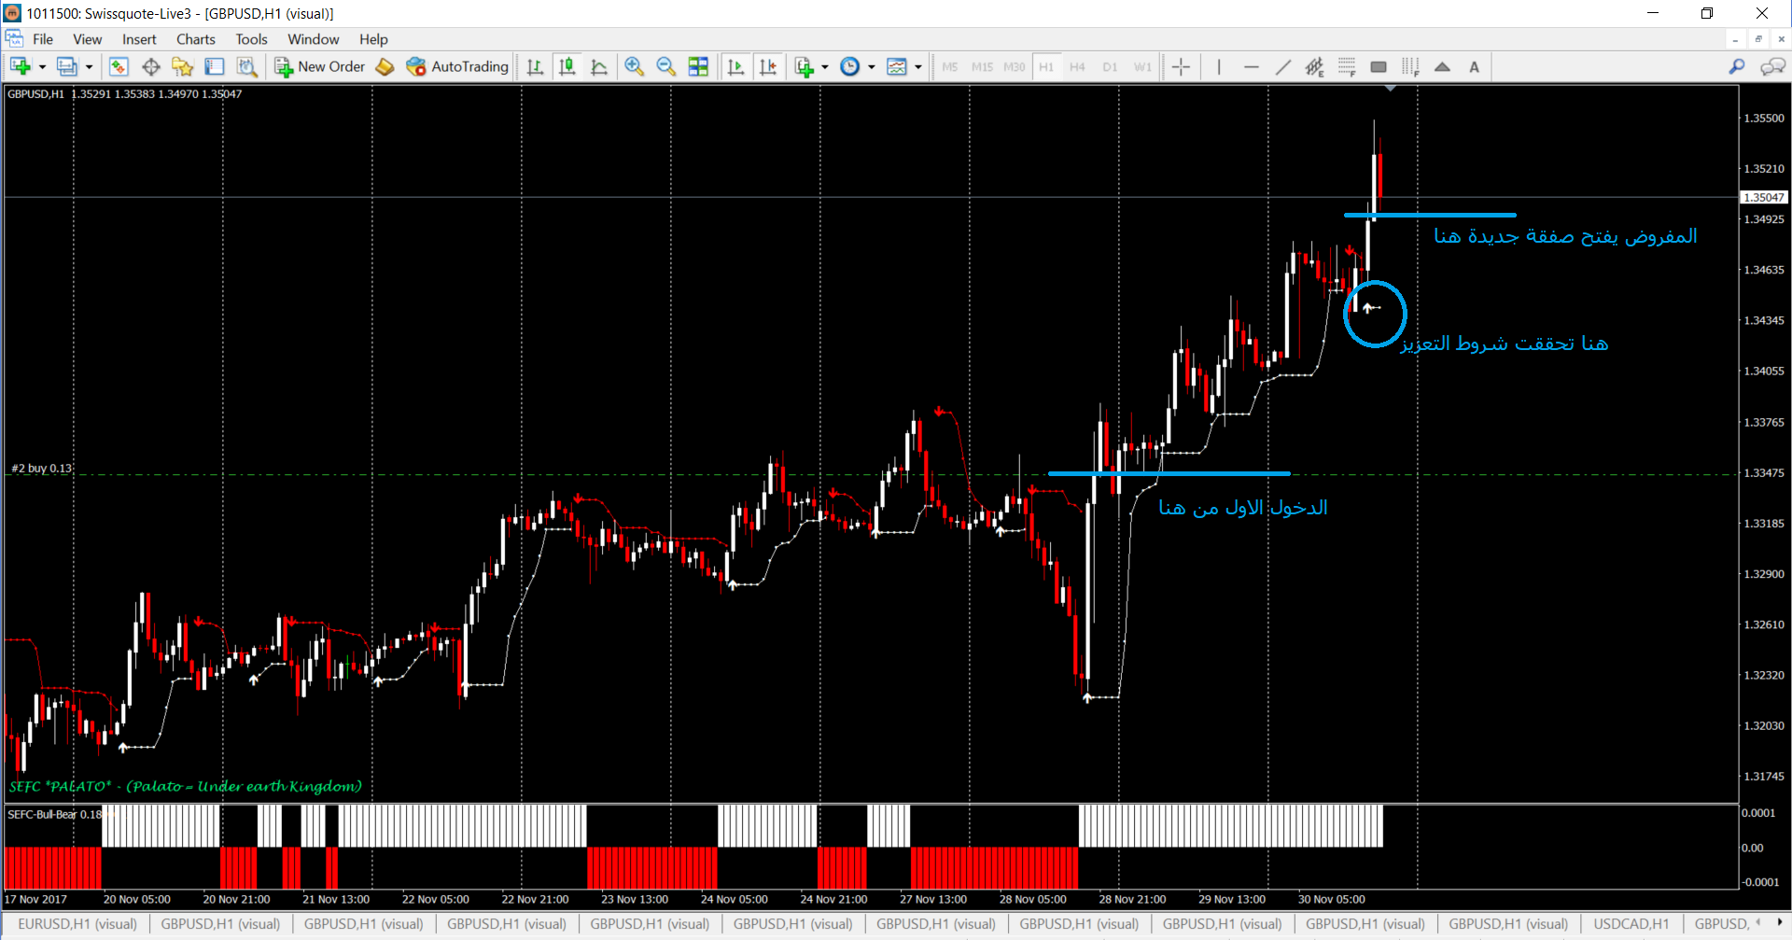Select the vertical line drawing tool

pos(1219,66)
